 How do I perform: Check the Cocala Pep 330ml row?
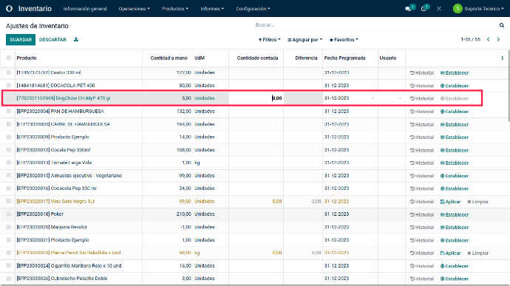click(x=8, y=150)
